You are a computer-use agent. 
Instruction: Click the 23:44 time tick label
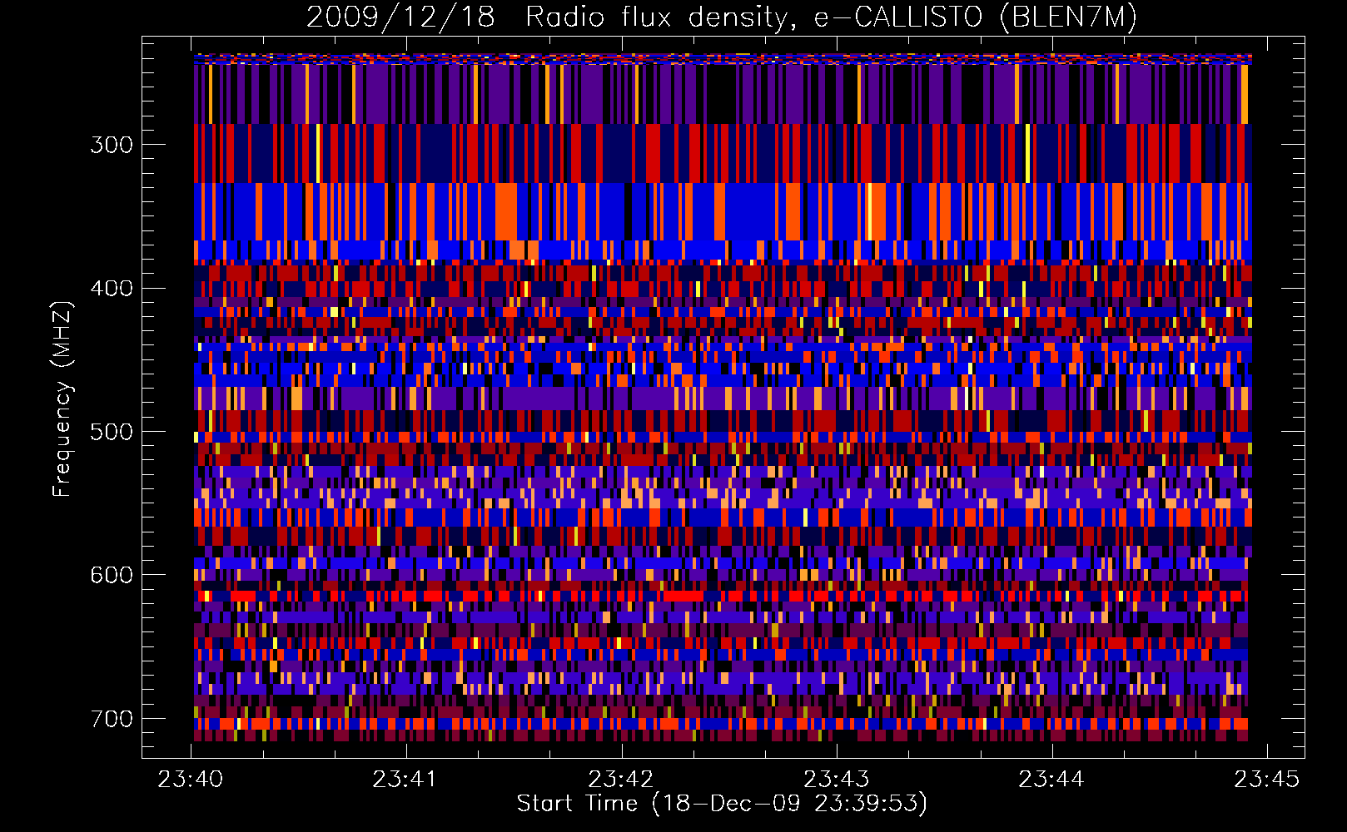point(1051,780)
